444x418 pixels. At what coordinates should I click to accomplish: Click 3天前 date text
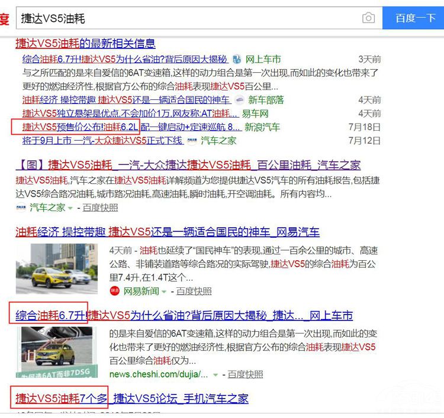(x=369, y=59)
